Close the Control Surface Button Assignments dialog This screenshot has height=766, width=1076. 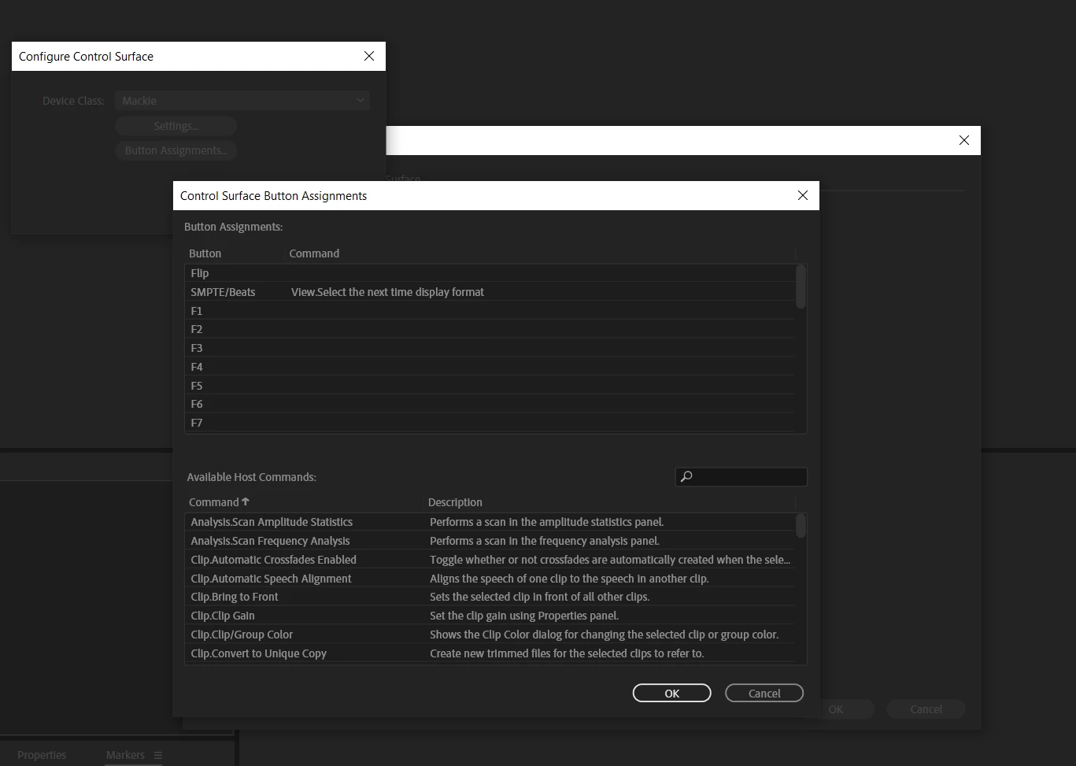[x=803, y=195]
